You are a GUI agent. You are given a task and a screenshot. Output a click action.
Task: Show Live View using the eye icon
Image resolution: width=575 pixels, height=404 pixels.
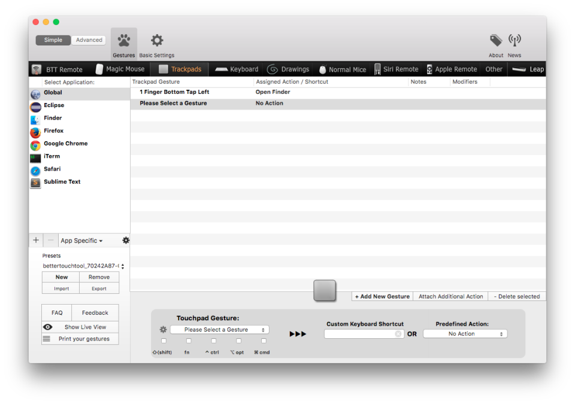[x=49, y=326]
